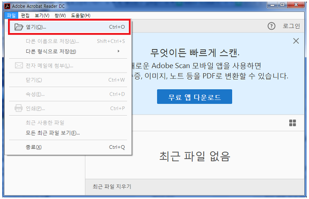Open the 편집 menu
Viewport: 309px width, 199px height.
coord(25,15)
